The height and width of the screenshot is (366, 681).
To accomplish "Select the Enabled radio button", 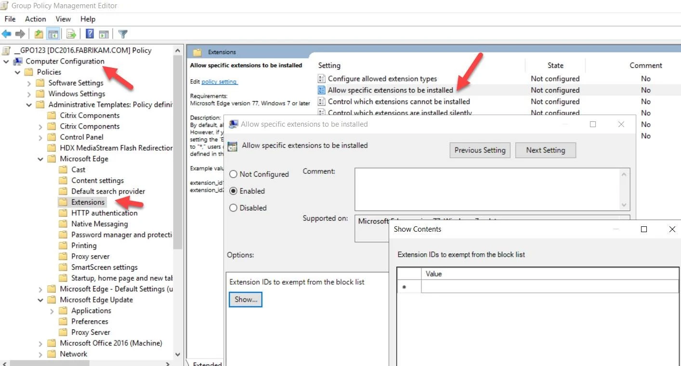I will click(234, 191).
